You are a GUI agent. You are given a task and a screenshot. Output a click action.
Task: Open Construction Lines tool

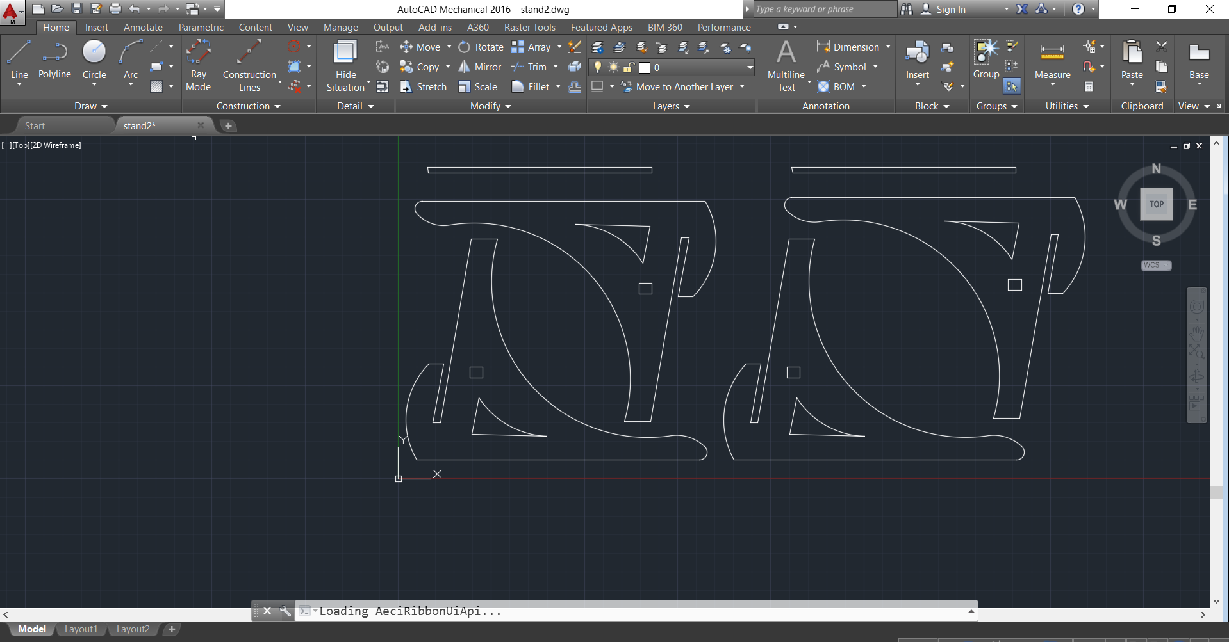(249, 65)
